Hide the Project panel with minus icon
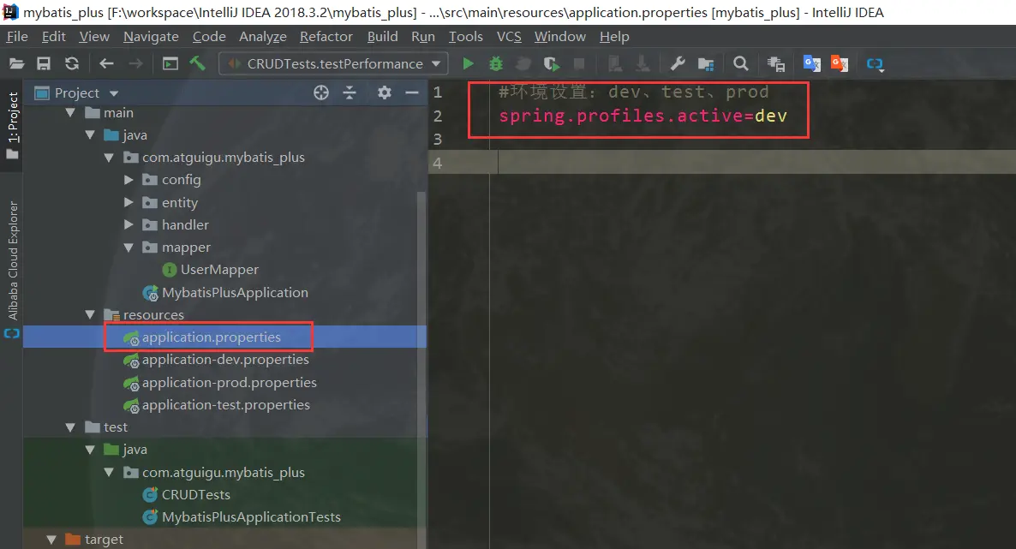The height and width of the screenshot is (549, 1016). (412, 92)
